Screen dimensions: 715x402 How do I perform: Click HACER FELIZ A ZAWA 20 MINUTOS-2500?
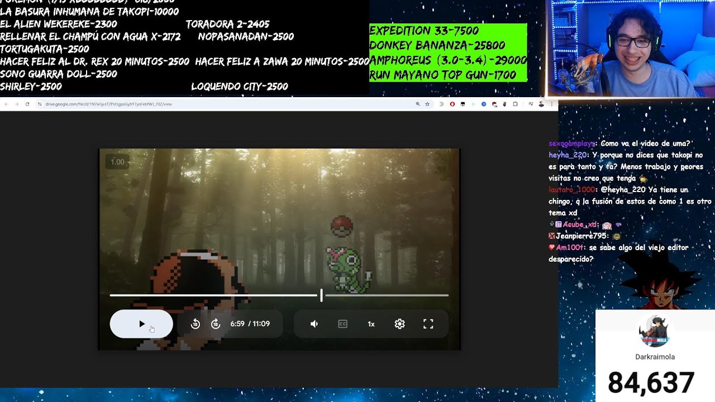[282, 61]
